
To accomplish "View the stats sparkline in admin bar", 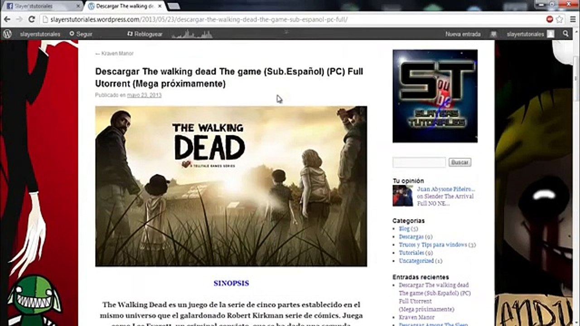I will [192, 34].
